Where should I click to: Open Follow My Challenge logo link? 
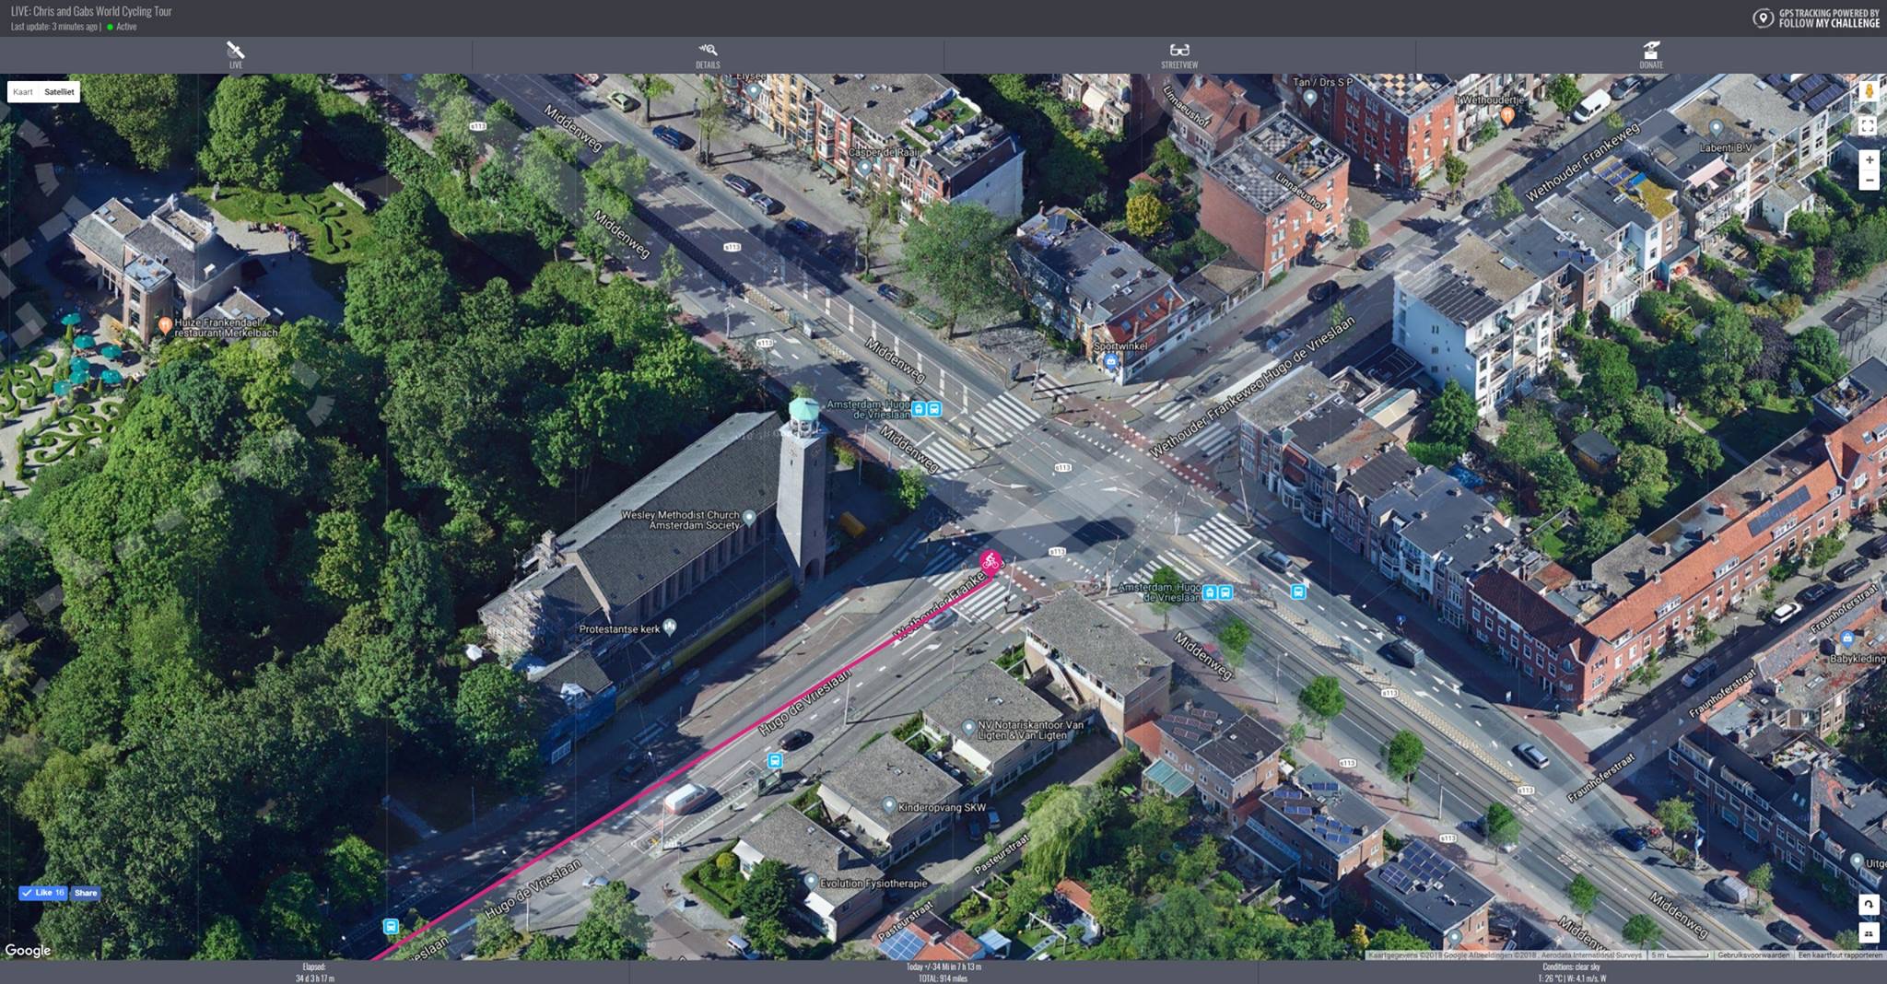click(x=1817, y=18)
